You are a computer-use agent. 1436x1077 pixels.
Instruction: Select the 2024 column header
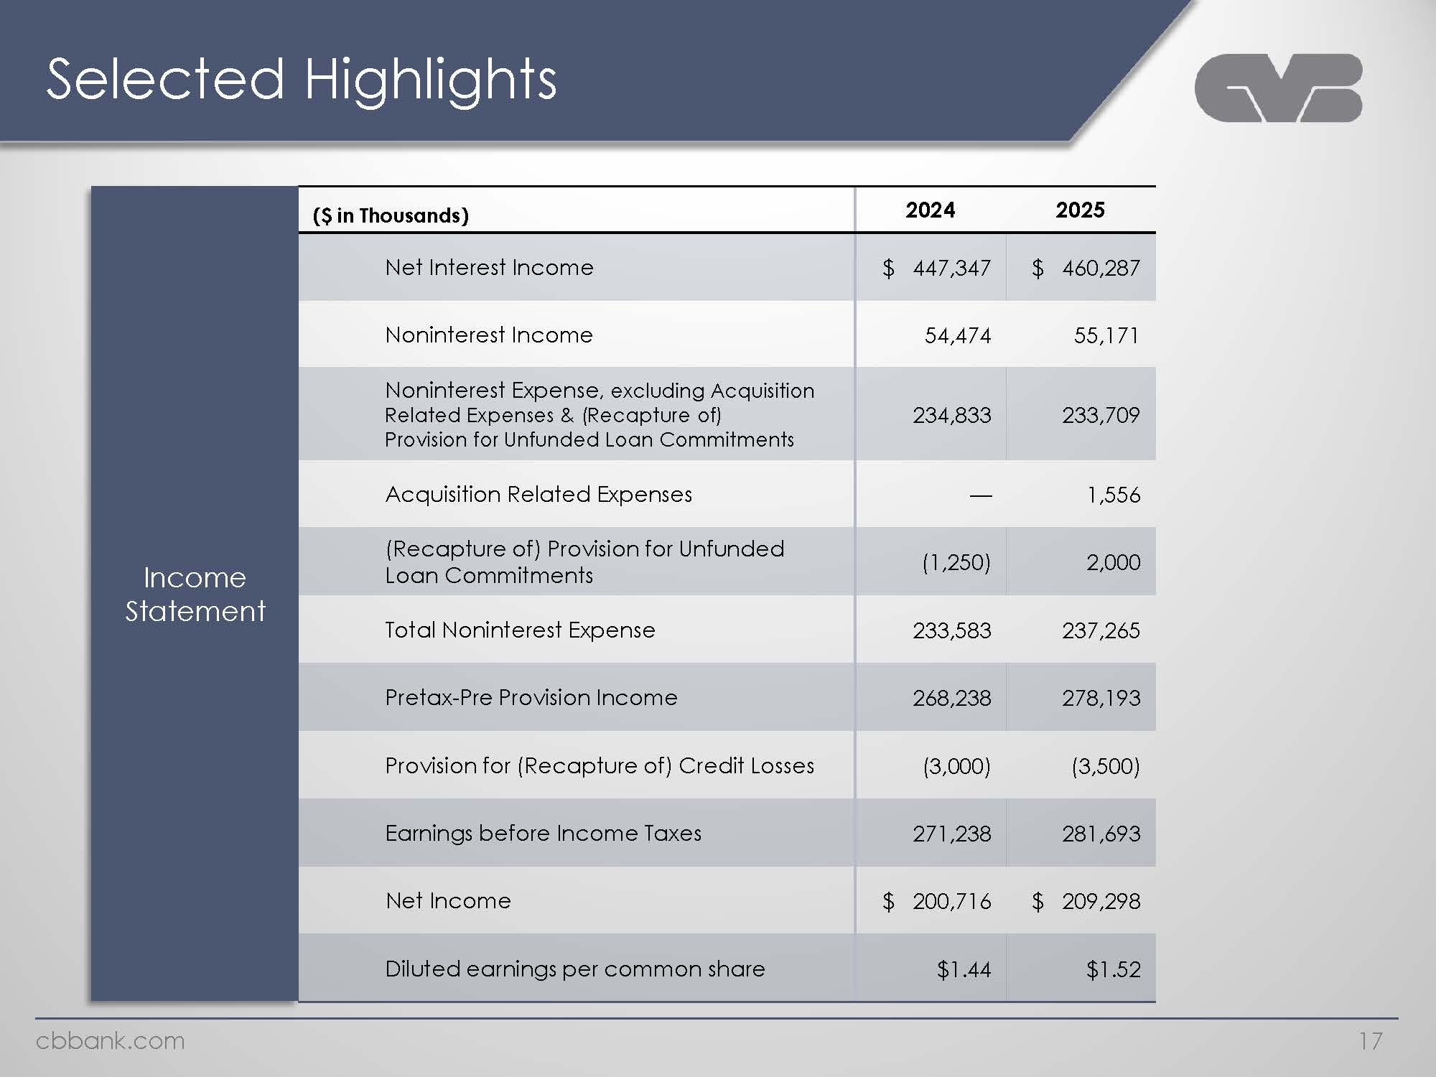point(930,210)
